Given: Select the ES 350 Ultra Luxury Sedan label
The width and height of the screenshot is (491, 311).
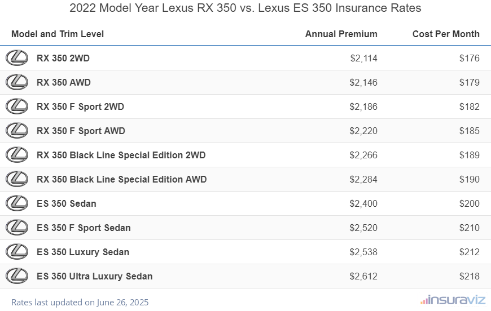Looking at the screenshot, I should point(95,276).
